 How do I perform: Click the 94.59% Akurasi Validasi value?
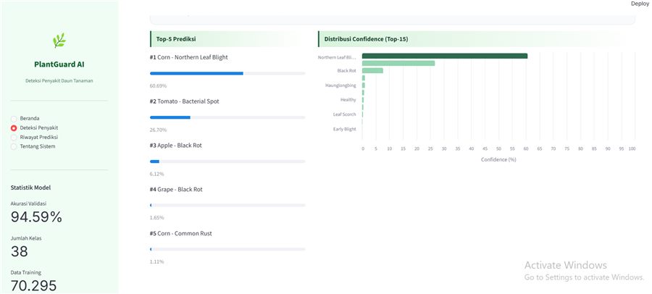pos(36,217)
